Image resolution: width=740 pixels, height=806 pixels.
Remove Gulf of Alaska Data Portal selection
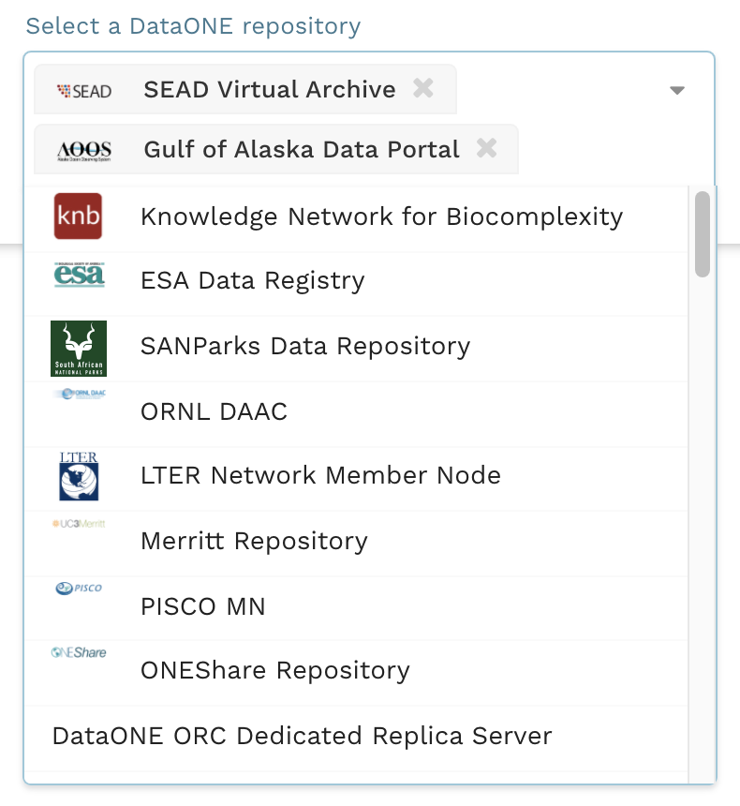pos(486,148)
